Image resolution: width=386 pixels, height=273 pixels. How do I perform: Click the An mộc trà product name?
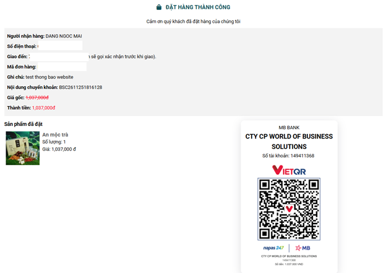click(x=55, y=135)
